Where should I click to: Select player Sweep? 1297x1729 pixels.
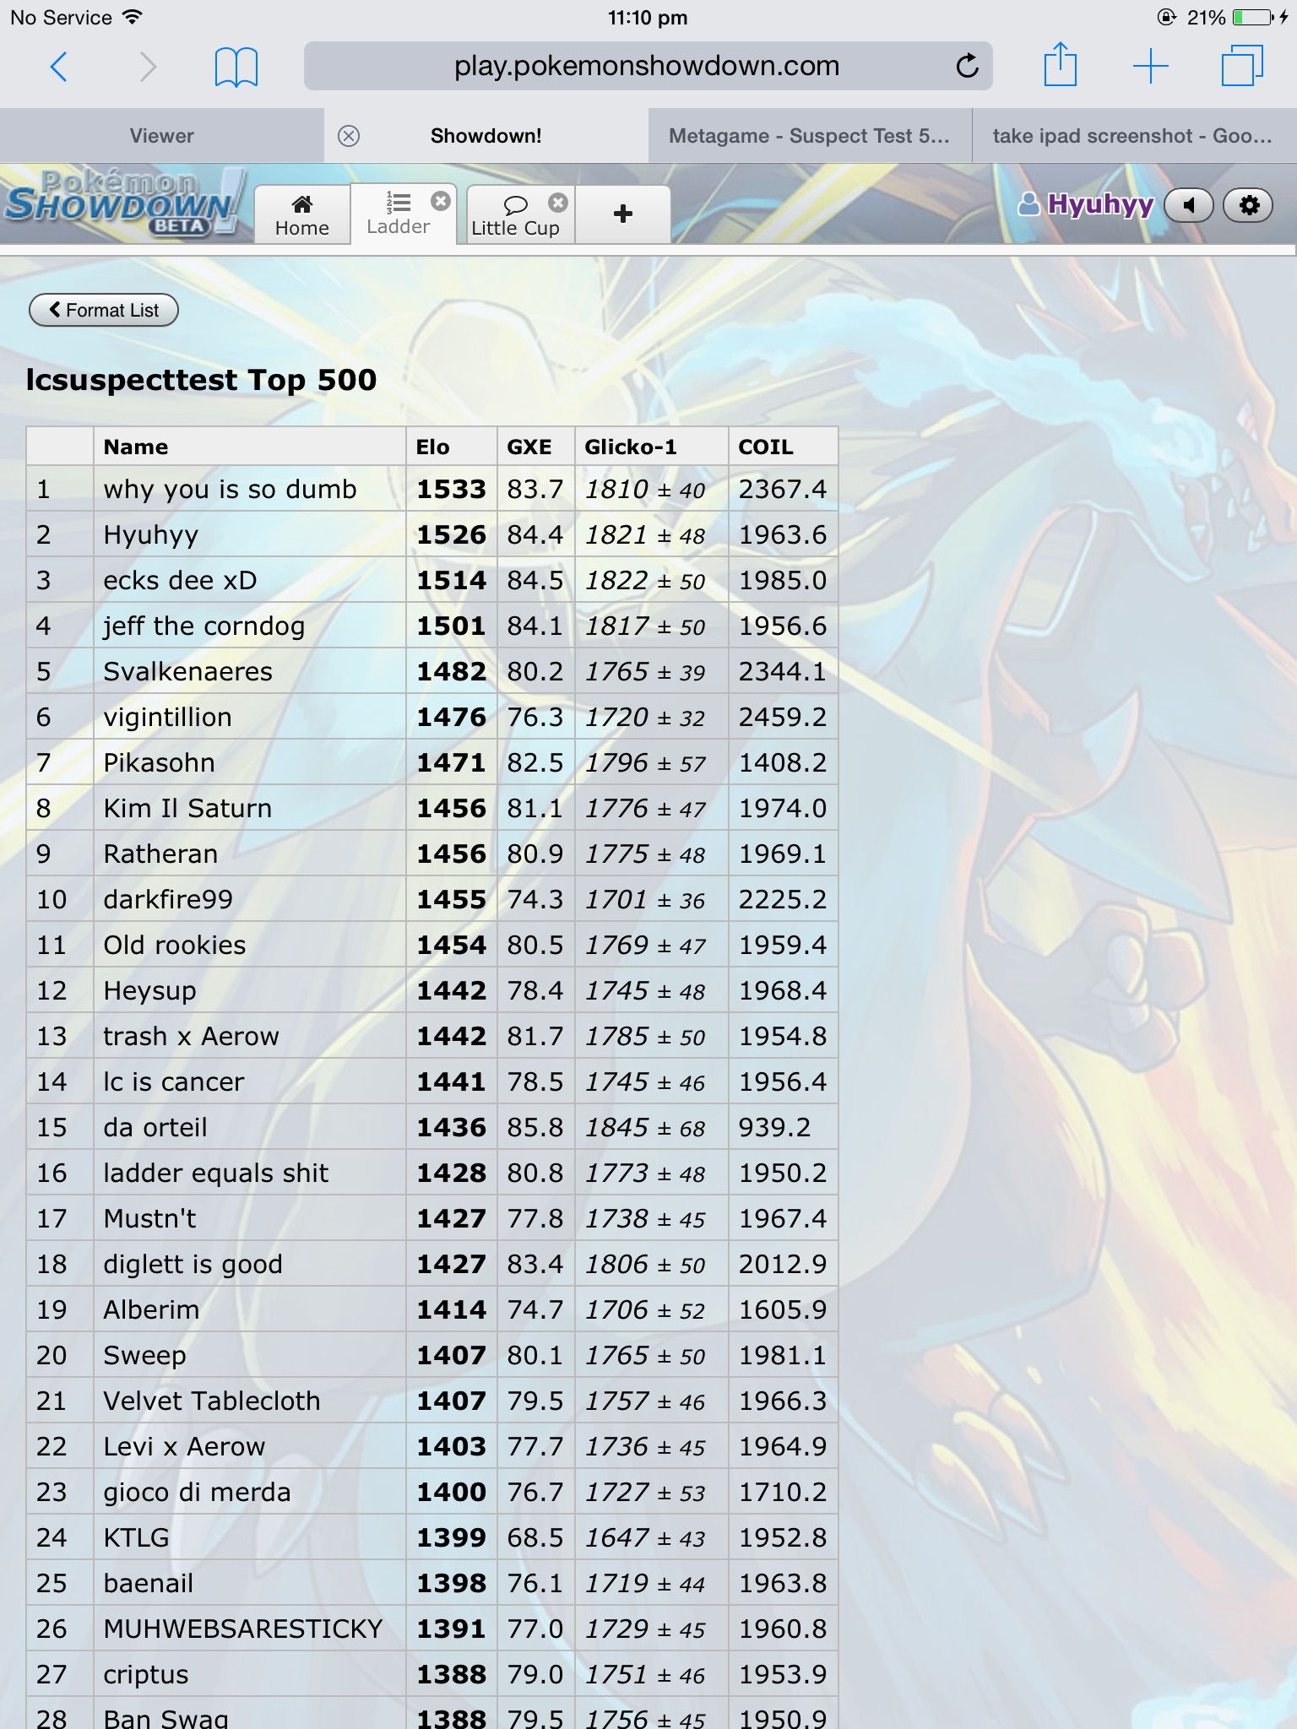pos(144,1355)
